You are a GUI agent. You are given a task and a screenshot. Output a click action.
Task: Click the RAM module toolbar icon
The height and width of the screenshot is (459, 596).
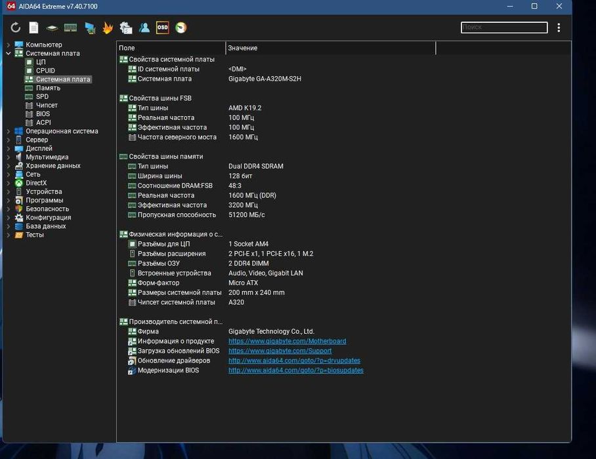click(70, 28)
